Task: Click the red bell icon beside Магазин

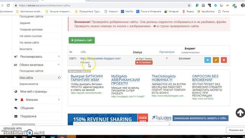Action: tap(22, 100)
